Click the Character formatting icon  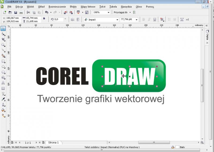[x=182, y=20]
